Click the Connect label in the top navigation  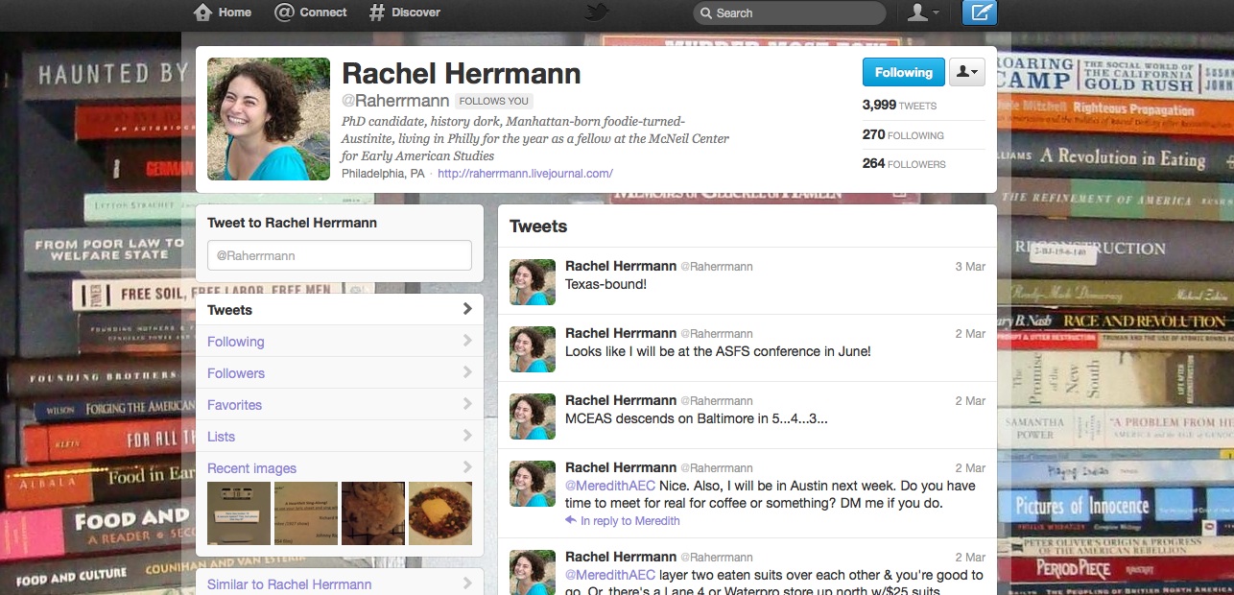[323, 12]
